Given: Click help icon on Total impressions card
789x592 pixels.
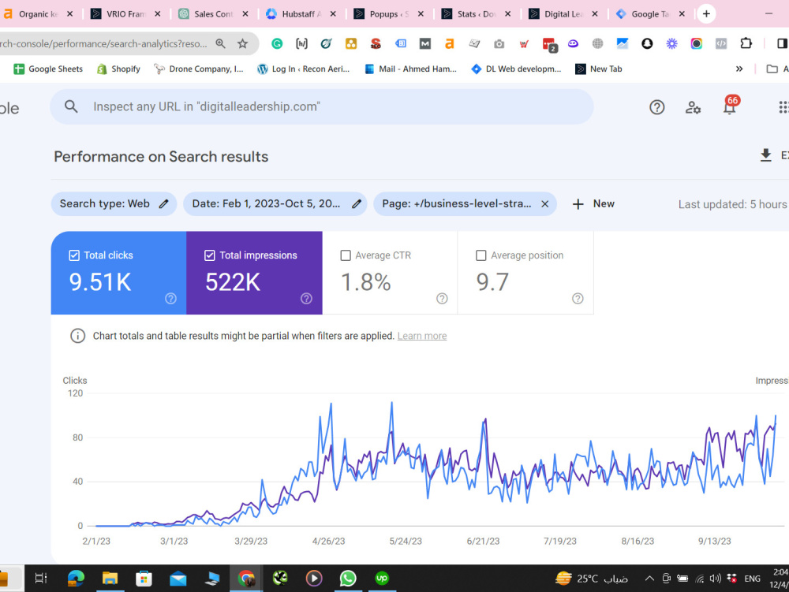Looking at the screenshot, I should [306, 299].
